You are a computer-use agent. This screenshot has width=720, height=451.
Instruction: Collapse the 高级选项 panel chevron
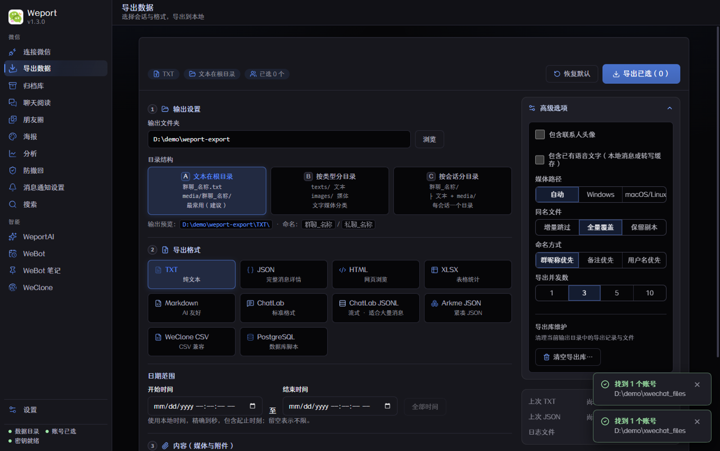[x=670, y=108]
